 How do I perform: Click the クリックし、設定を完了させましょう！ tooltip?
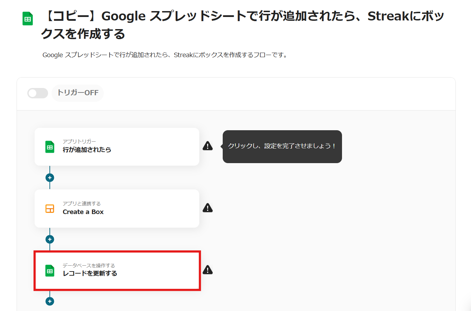pyautogui.click(x=282, y=146)
